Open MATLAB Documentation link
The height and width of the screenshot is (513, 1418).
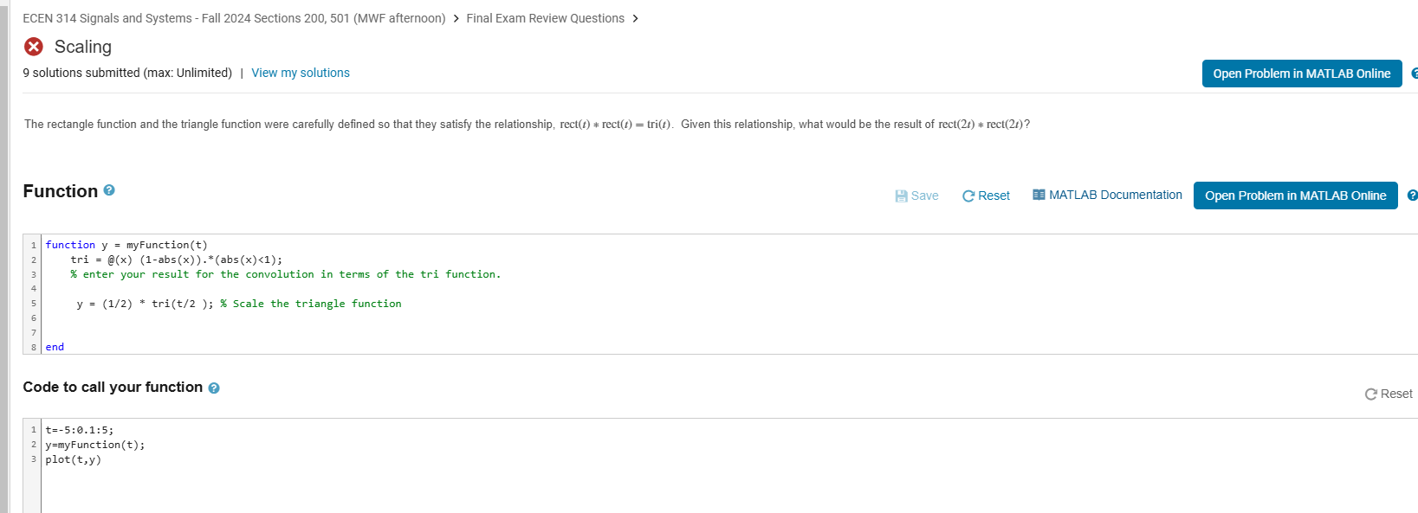pyautogui.click(x=1107, y=196)
